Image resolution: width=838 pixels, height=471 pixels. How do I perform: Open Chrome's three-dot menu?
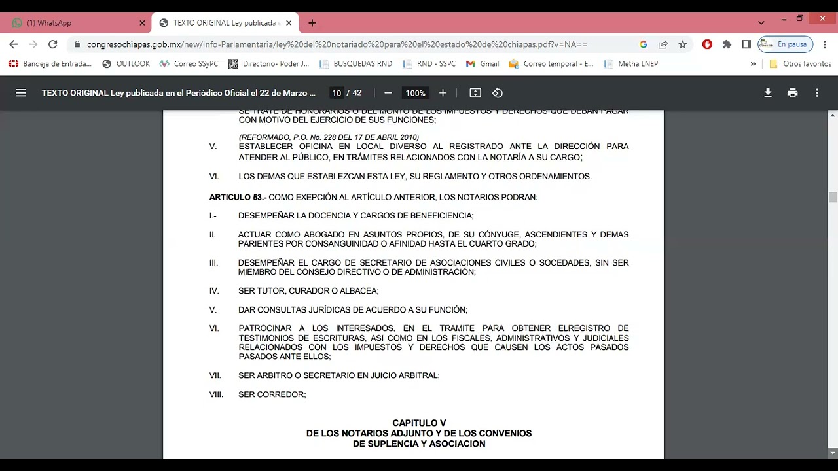pos(825,44)
